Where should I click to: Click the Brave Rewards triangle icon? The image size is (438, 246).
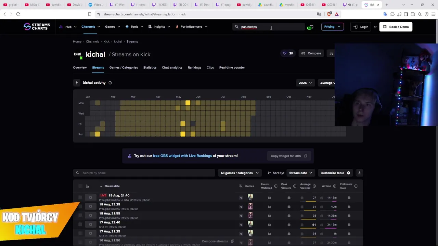(x=337, y=14)
